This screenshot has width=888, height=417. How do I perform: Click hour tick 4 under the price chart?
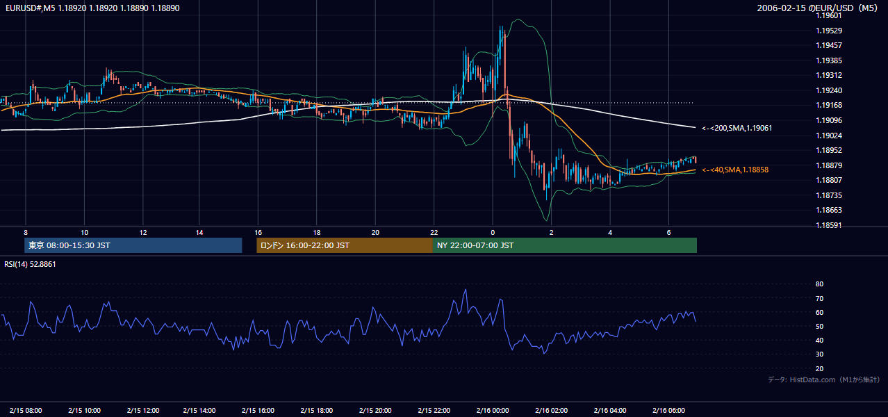click(x=610, y=232)
